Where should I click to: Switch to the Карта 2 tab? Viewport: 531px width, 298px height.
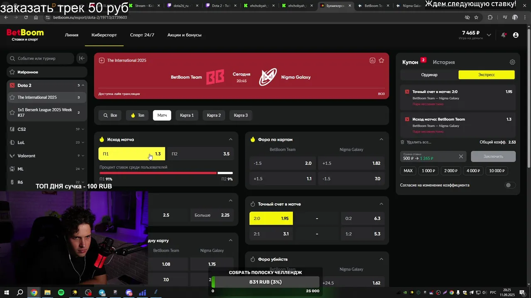pyautogui.click(x=214, y=115)
